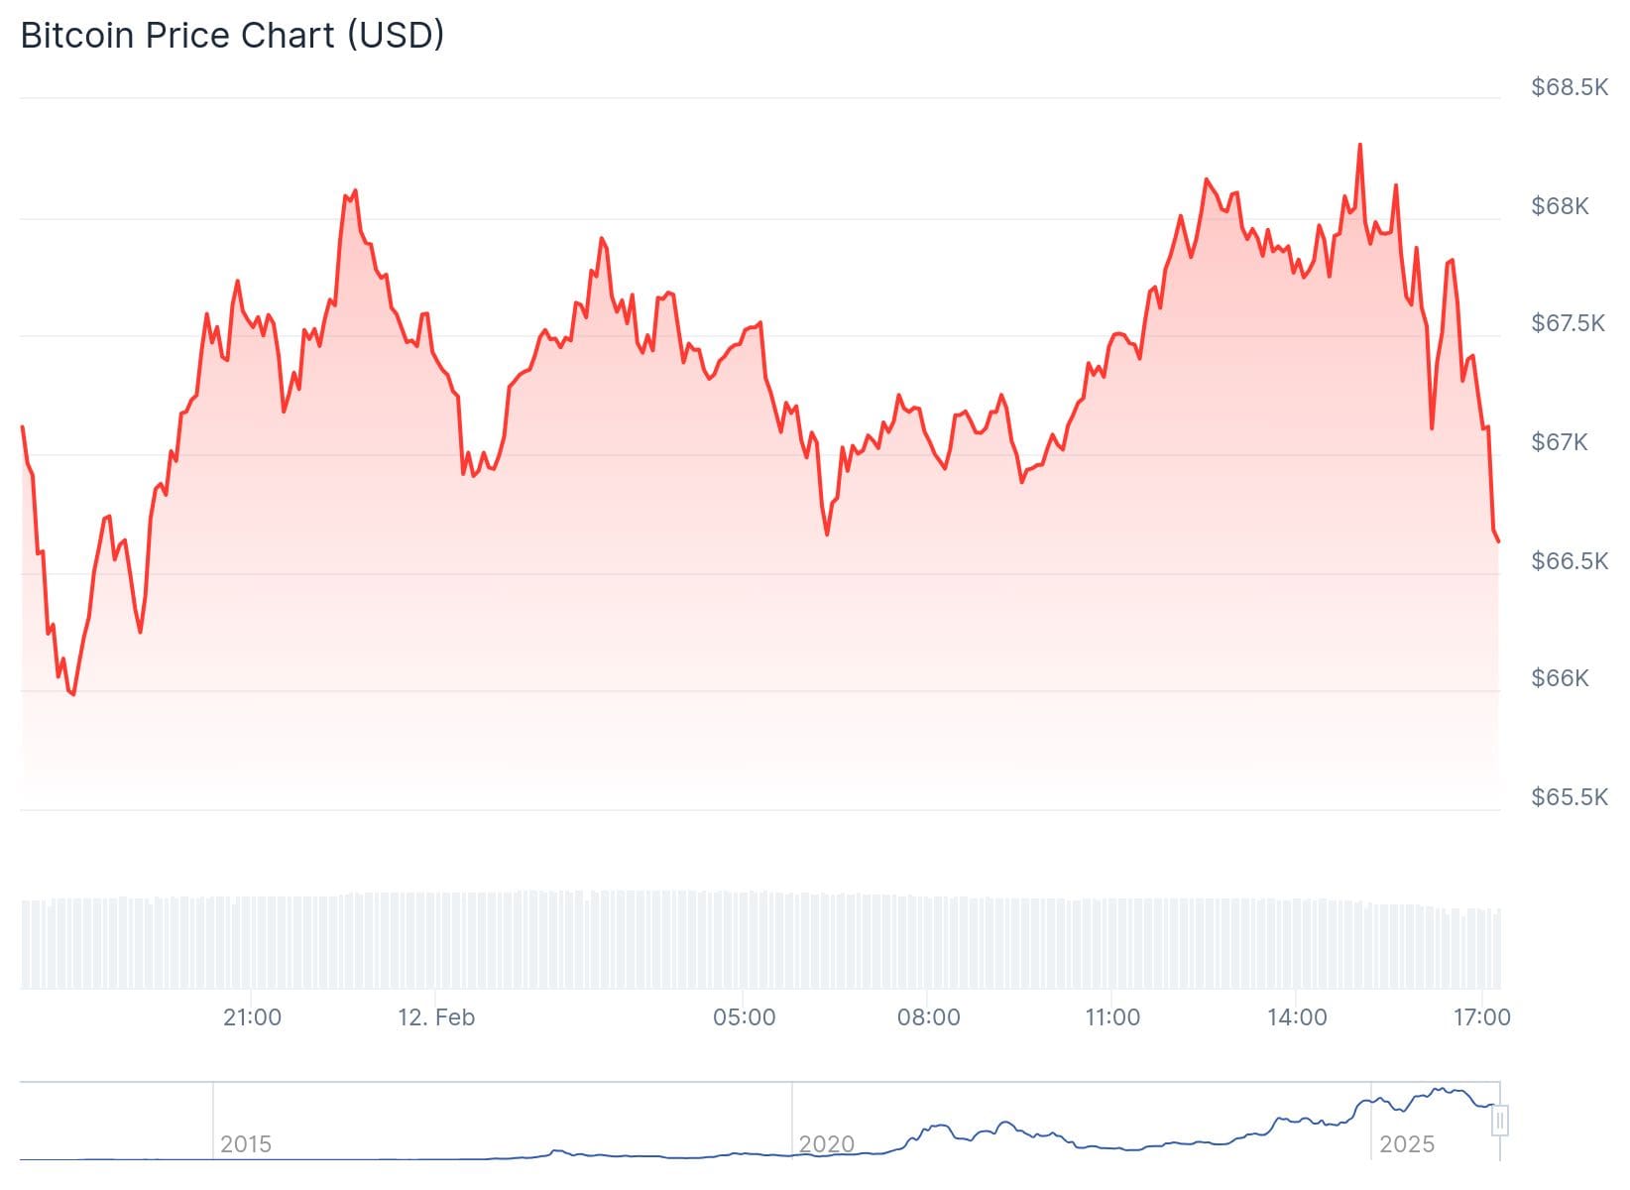This screenshot has width=1630, height=1190.
Task: Select the $67.5K price axis label
Action: click(1568, 323)
